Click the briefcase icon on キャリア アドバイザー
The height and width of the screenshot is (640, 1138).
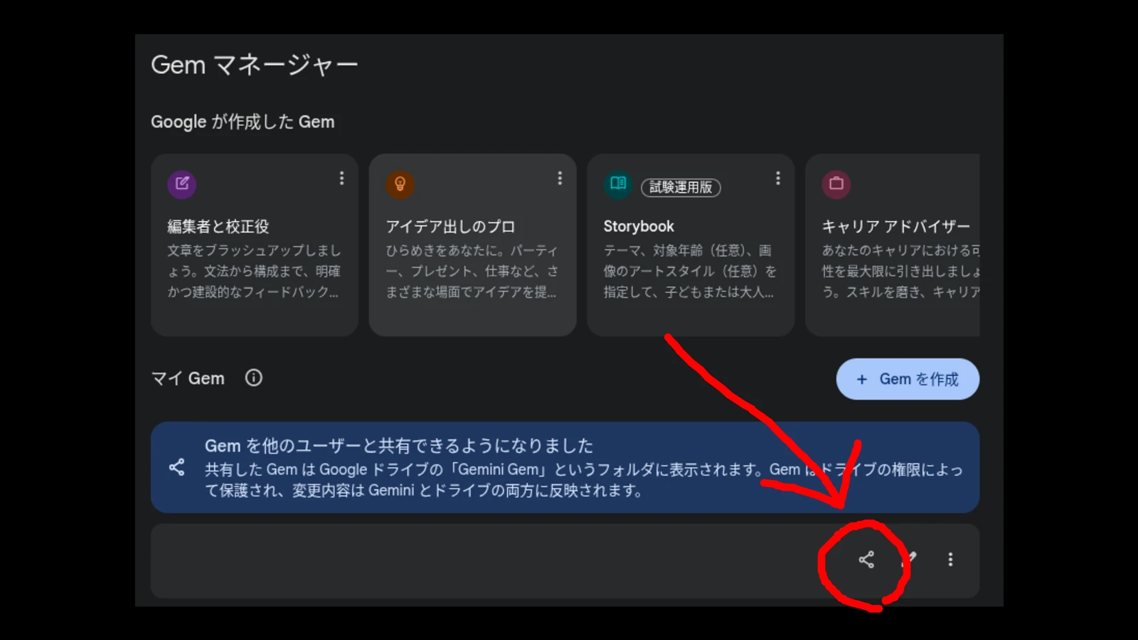[836, 183]
